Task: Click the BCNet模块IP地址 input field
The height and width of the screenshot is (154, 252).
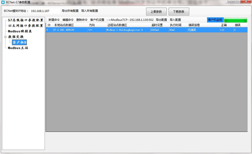Action: tap(45, 11)
